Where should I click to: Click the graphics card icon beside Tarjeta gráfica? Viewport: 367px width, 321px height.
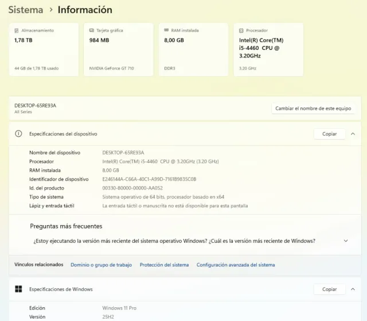click(x=92, y=30)
